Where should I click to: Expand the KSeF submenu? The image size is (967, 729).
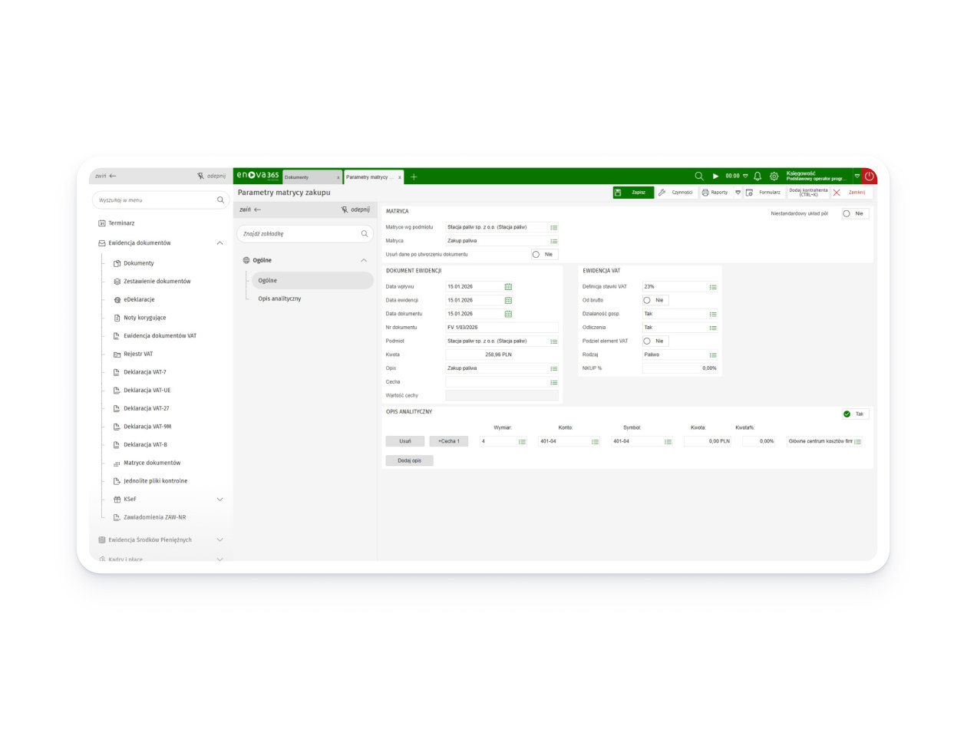[220, 500]
